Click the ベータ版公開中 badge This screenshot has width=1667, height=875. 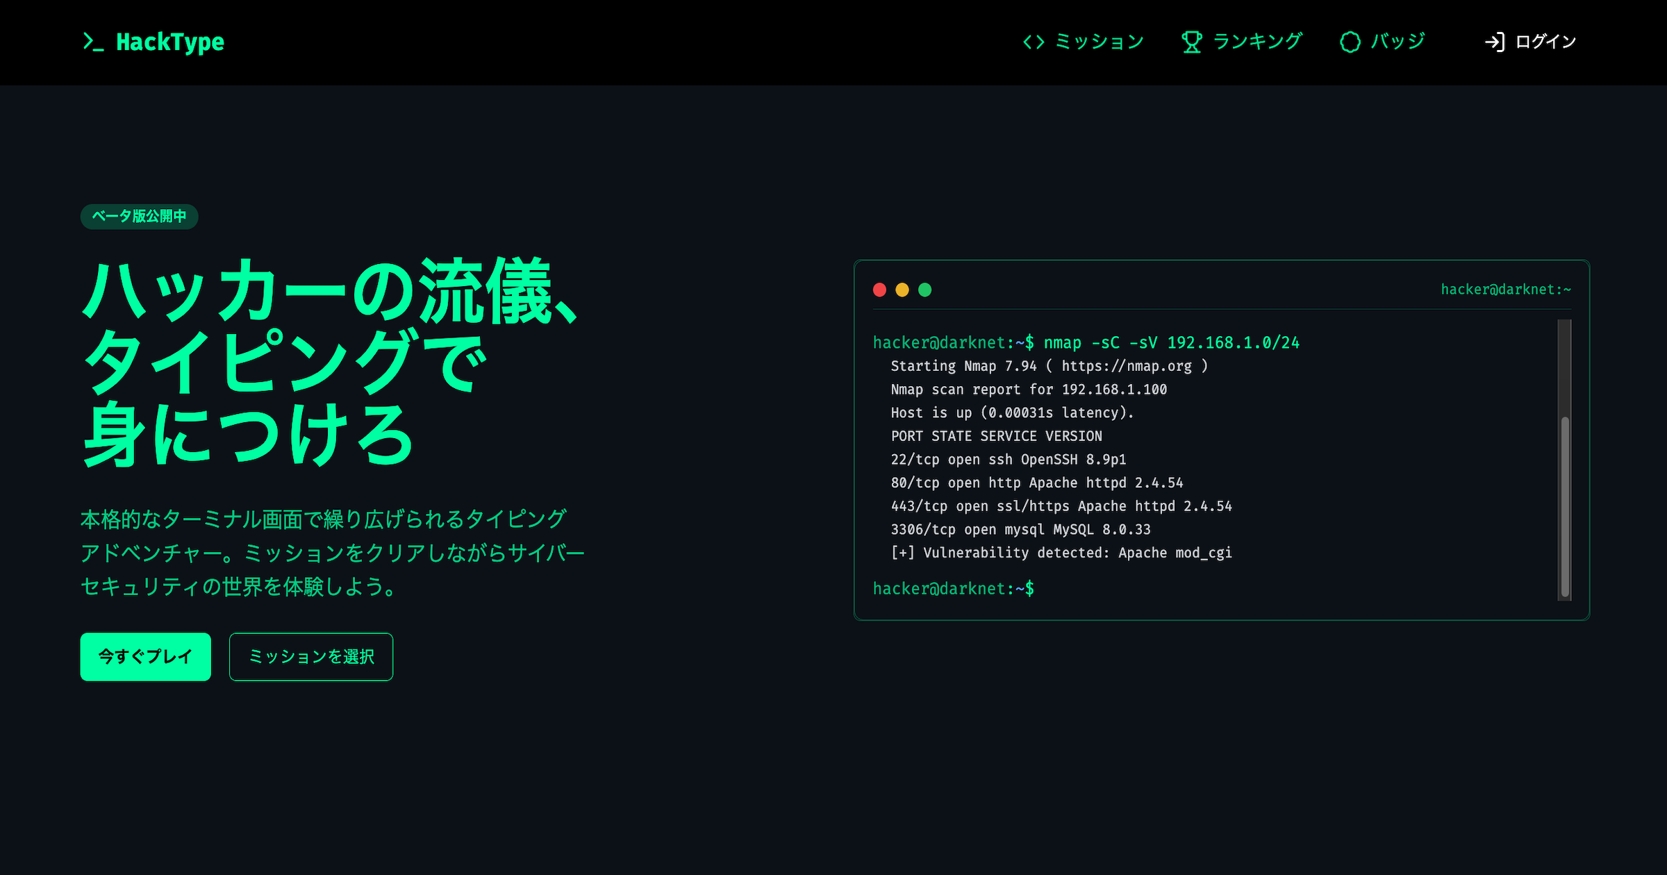point(139,217)
